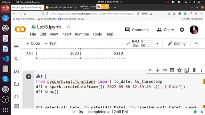Share the notebook
Viewport: 205px width, 115px height.
pyautogui.click(x=165, y=30)
